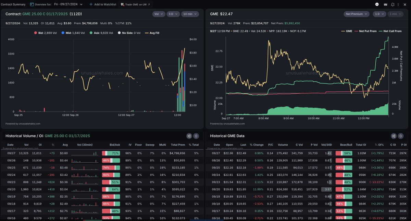Open the Vol dropdown on contract chart
This screenshot has width=411, height=221.
point(158,14)
